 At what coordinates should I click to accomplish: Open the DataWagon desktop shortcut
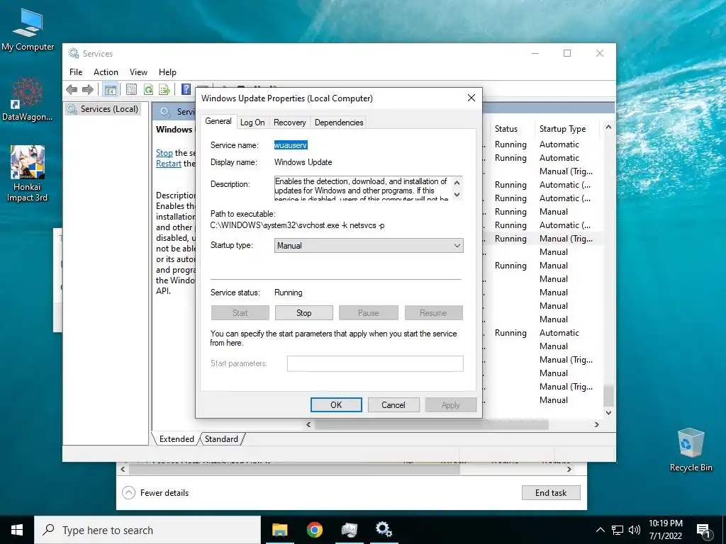(28, 99)
